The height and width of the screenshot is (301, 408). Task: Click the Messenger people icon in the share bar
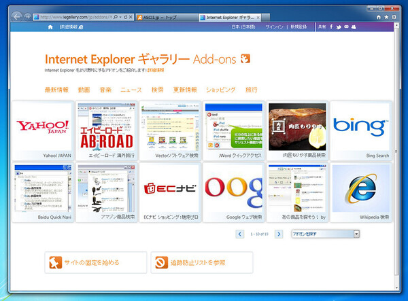354,26
